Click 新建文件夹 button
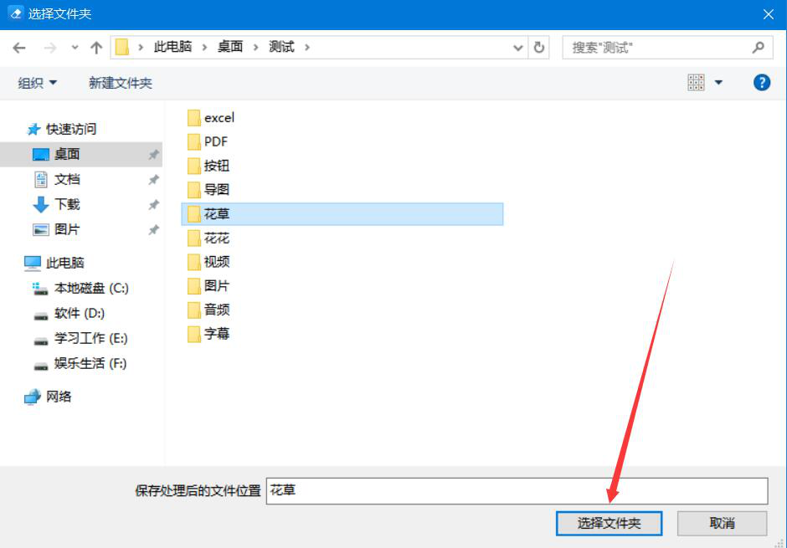Image resolution: width=787 pixels, height=548 pixels. coord(120,83)
